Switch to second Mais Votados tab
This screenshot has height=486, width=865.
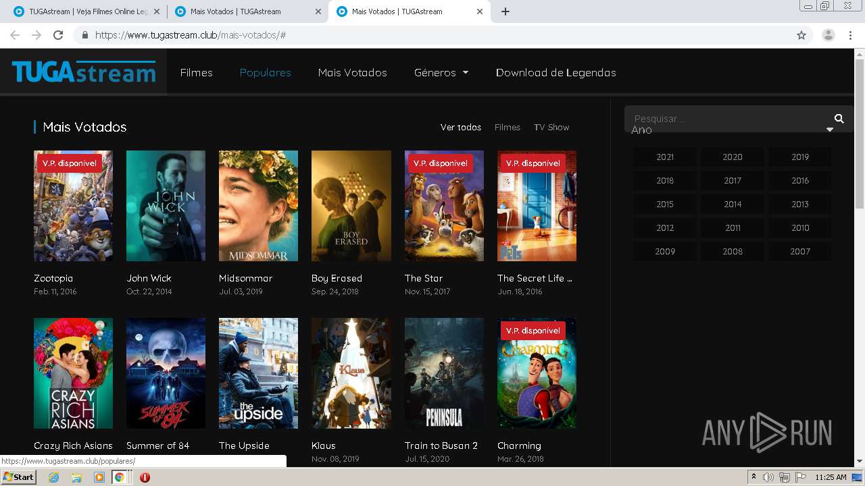(x=247, y=11)
